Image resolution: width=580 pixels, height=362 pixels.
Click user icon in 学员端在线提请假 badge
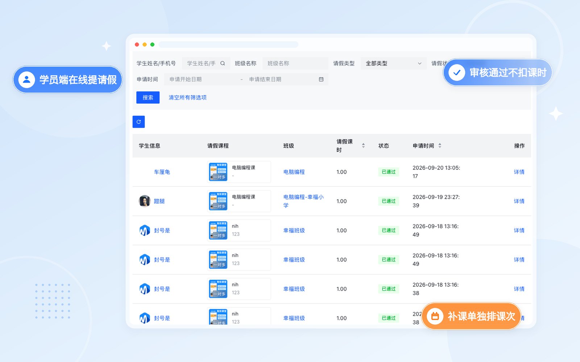tap(26, 80)
